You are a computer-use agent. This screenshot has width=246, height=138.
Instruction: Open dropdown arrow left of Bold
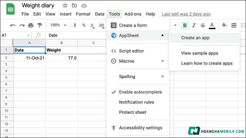click(175, 25)
